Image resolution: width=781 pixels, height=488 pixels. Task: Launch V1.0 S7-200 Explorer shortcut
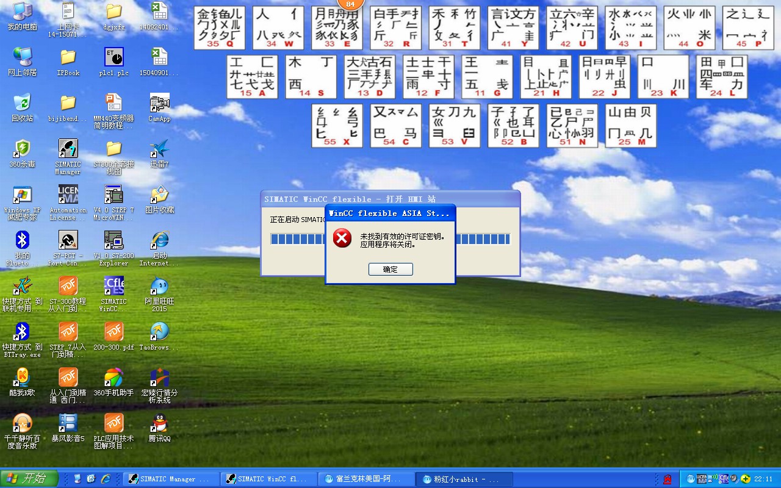113,248
